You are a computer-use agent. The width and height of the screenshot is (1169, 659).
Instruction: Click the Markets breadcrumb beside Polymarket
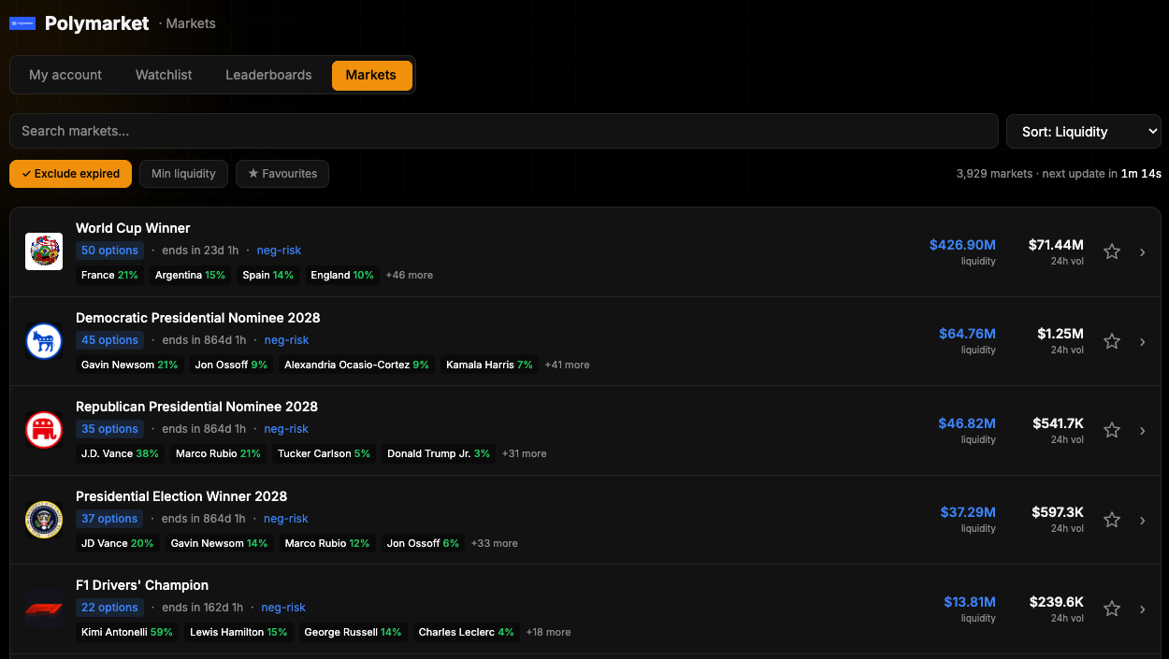191,23
